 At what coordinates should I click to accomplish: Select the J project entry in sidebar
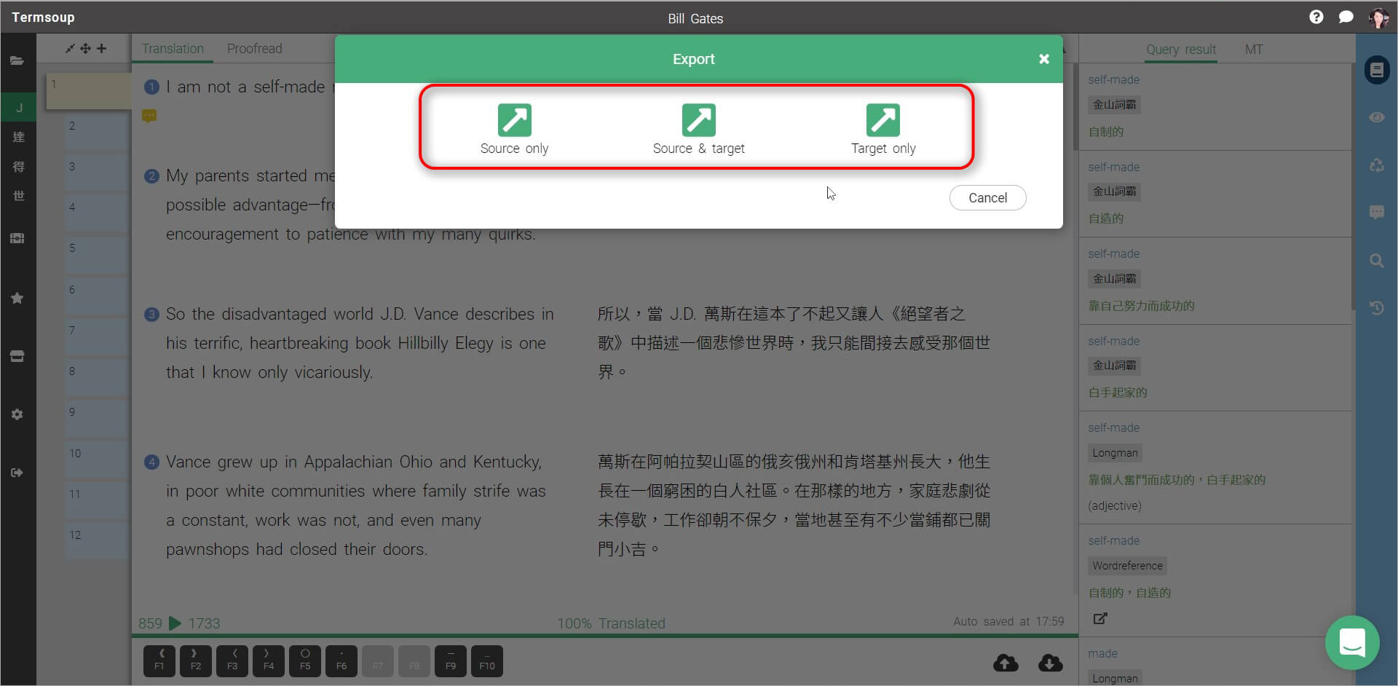click(19, 108)
